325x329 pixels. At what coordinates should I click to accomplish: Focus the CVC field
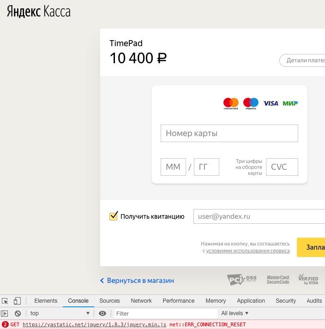tap(282, 167)
